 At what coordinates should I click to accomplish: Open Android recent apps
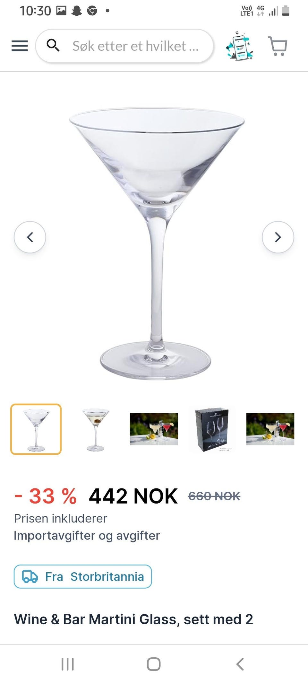pos(68,664)
